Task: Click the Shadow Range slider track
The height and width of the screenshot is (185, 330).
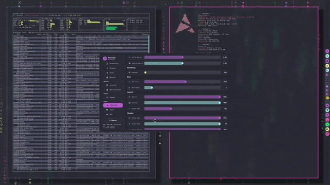Action: tap(183, 118)
